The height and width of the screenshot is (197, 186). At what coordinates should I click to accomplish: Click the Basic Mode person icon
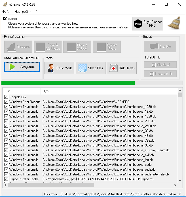[x=51, y=68]
